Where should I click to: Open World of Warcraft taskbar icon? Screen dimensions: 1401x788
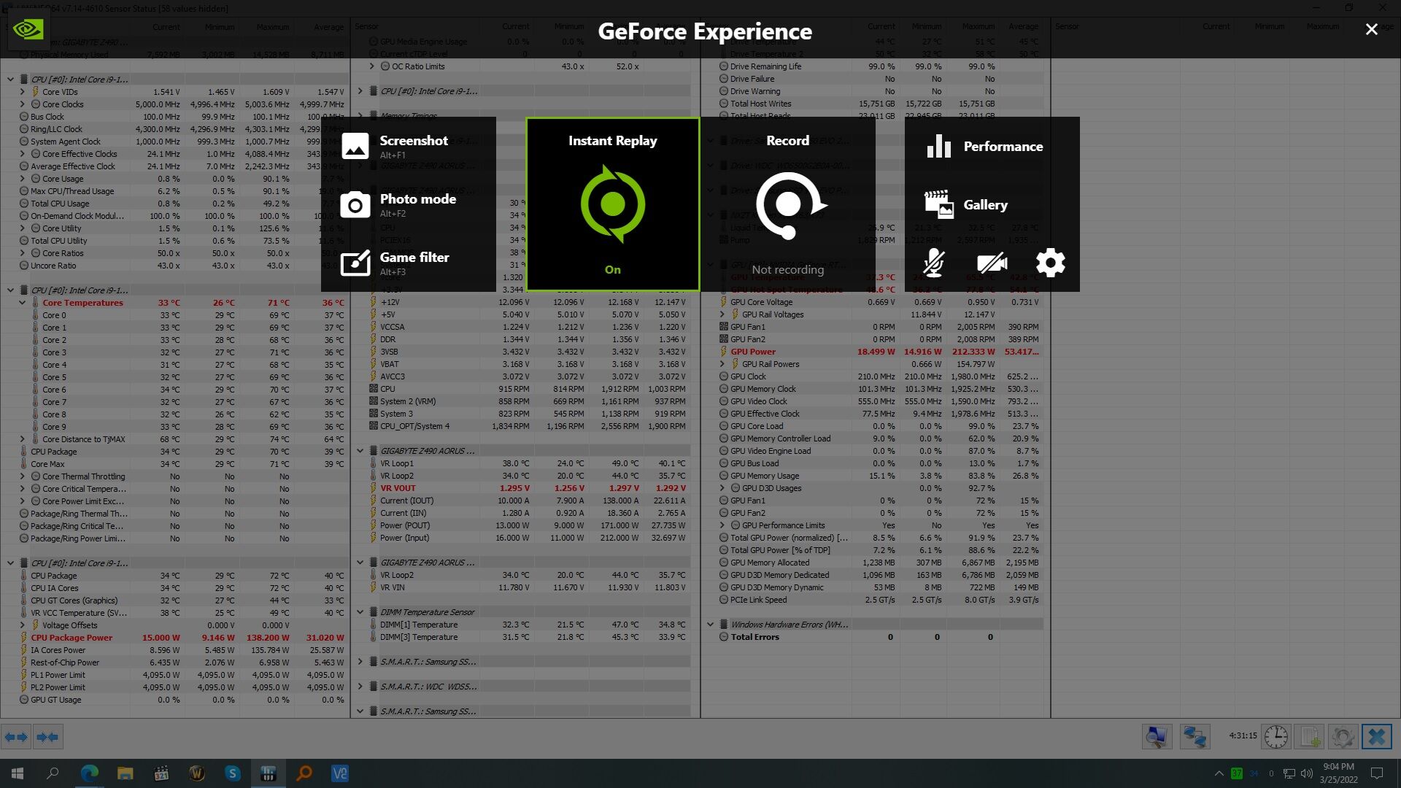pos(197,773)
